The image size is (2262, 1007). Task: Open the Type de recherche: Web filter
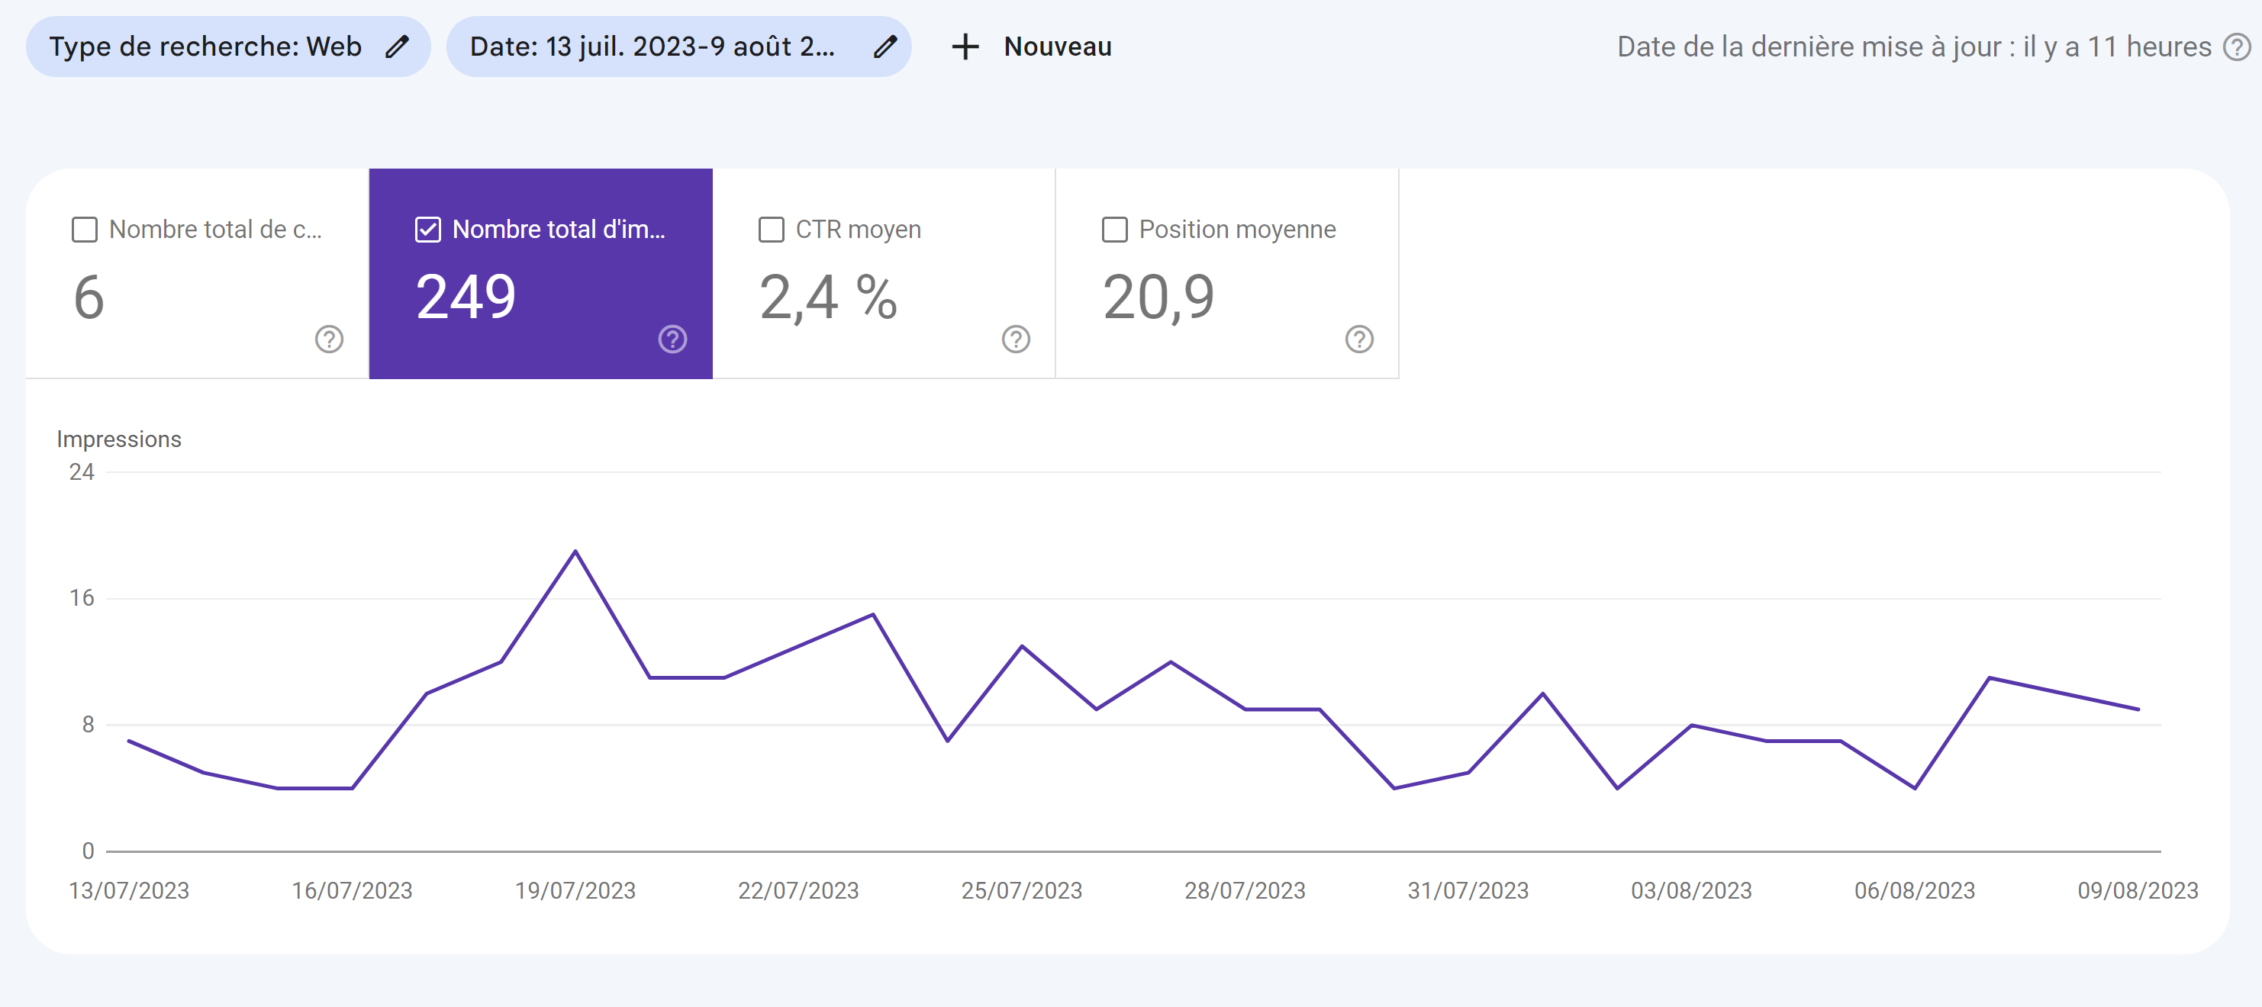(205, 47)
